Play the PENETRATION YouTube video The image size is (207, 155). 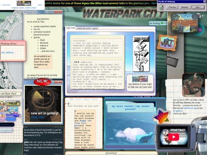[174, 137]
